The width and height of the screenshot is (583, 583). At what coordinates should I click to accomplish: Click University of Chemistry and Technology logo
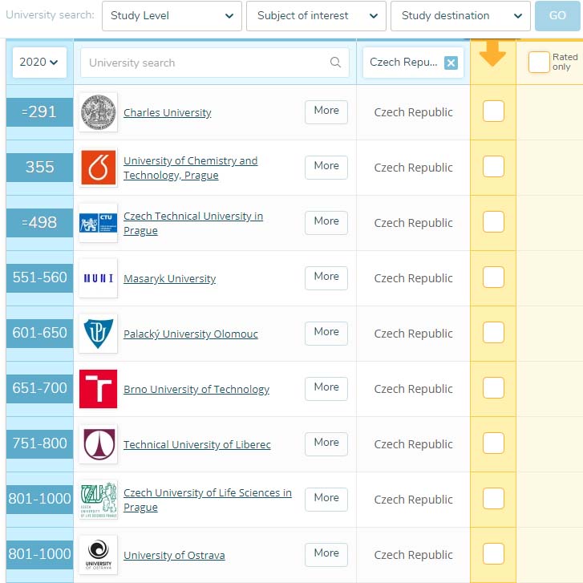99,168
